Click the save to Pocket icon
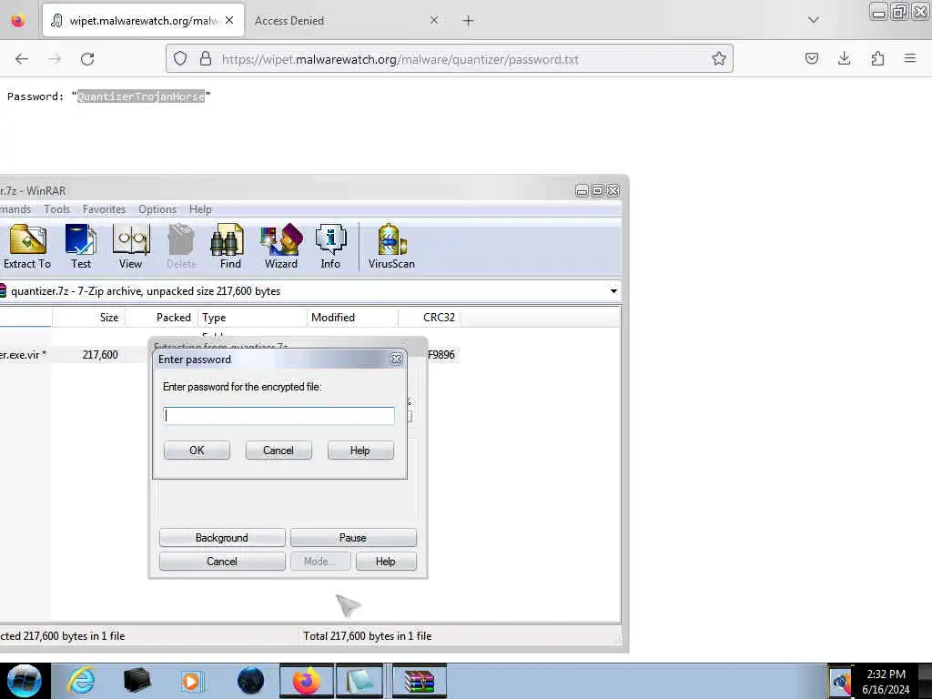This screenshot has height=699, width=932. point(811,58)
